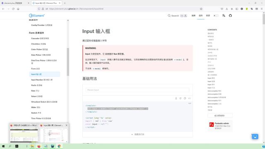
Task: Open the GitHub repository icon in header
Action: tap(230, 16)
